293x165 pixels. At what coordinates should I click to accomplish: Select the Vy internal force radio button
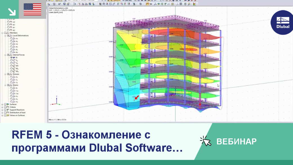point(11,60)
